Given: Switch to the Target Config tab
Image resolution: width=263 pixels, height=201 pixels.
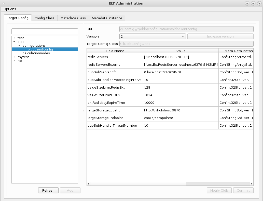Looking at the screenshot, I should tap(18, 18).
